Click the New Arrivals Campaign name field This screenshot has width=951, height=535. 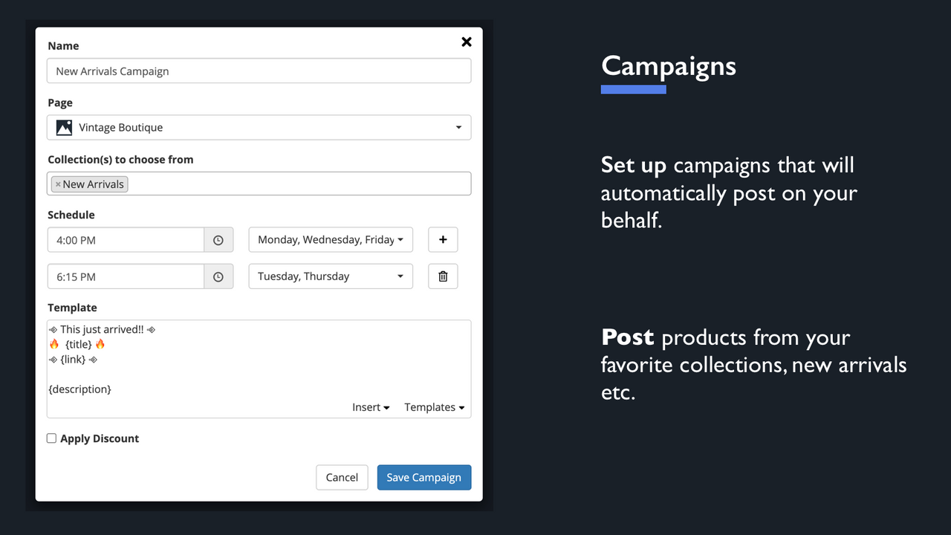pyautogui.click(x=259, y=71)
